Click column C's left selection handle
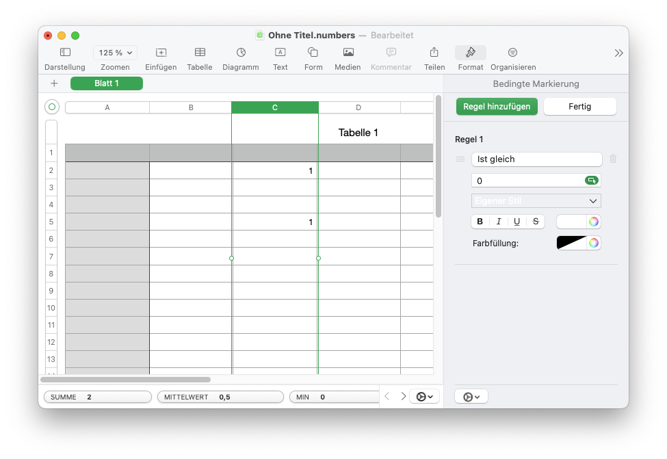 pos(231,258)
